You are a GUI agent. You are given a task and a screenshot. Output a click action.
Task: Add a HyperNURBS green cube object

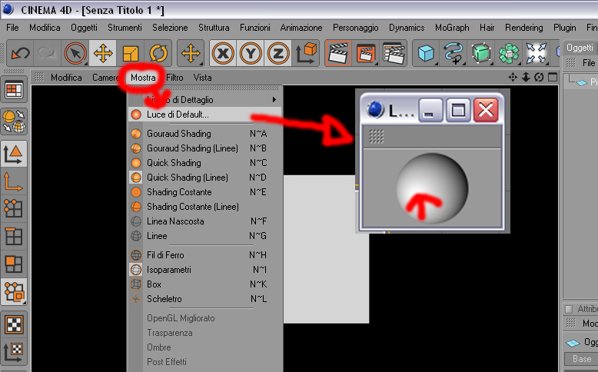coord(481,53)
